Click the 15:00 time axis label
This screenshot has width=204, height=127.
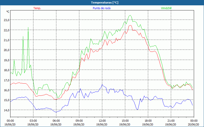coord(125,121)
